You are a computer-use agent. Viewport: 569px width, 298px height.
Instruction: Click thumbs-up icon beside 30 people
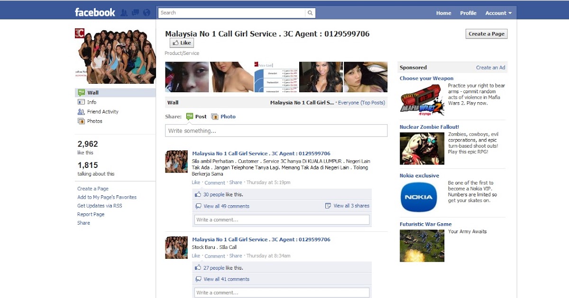[x=198, y=194]
